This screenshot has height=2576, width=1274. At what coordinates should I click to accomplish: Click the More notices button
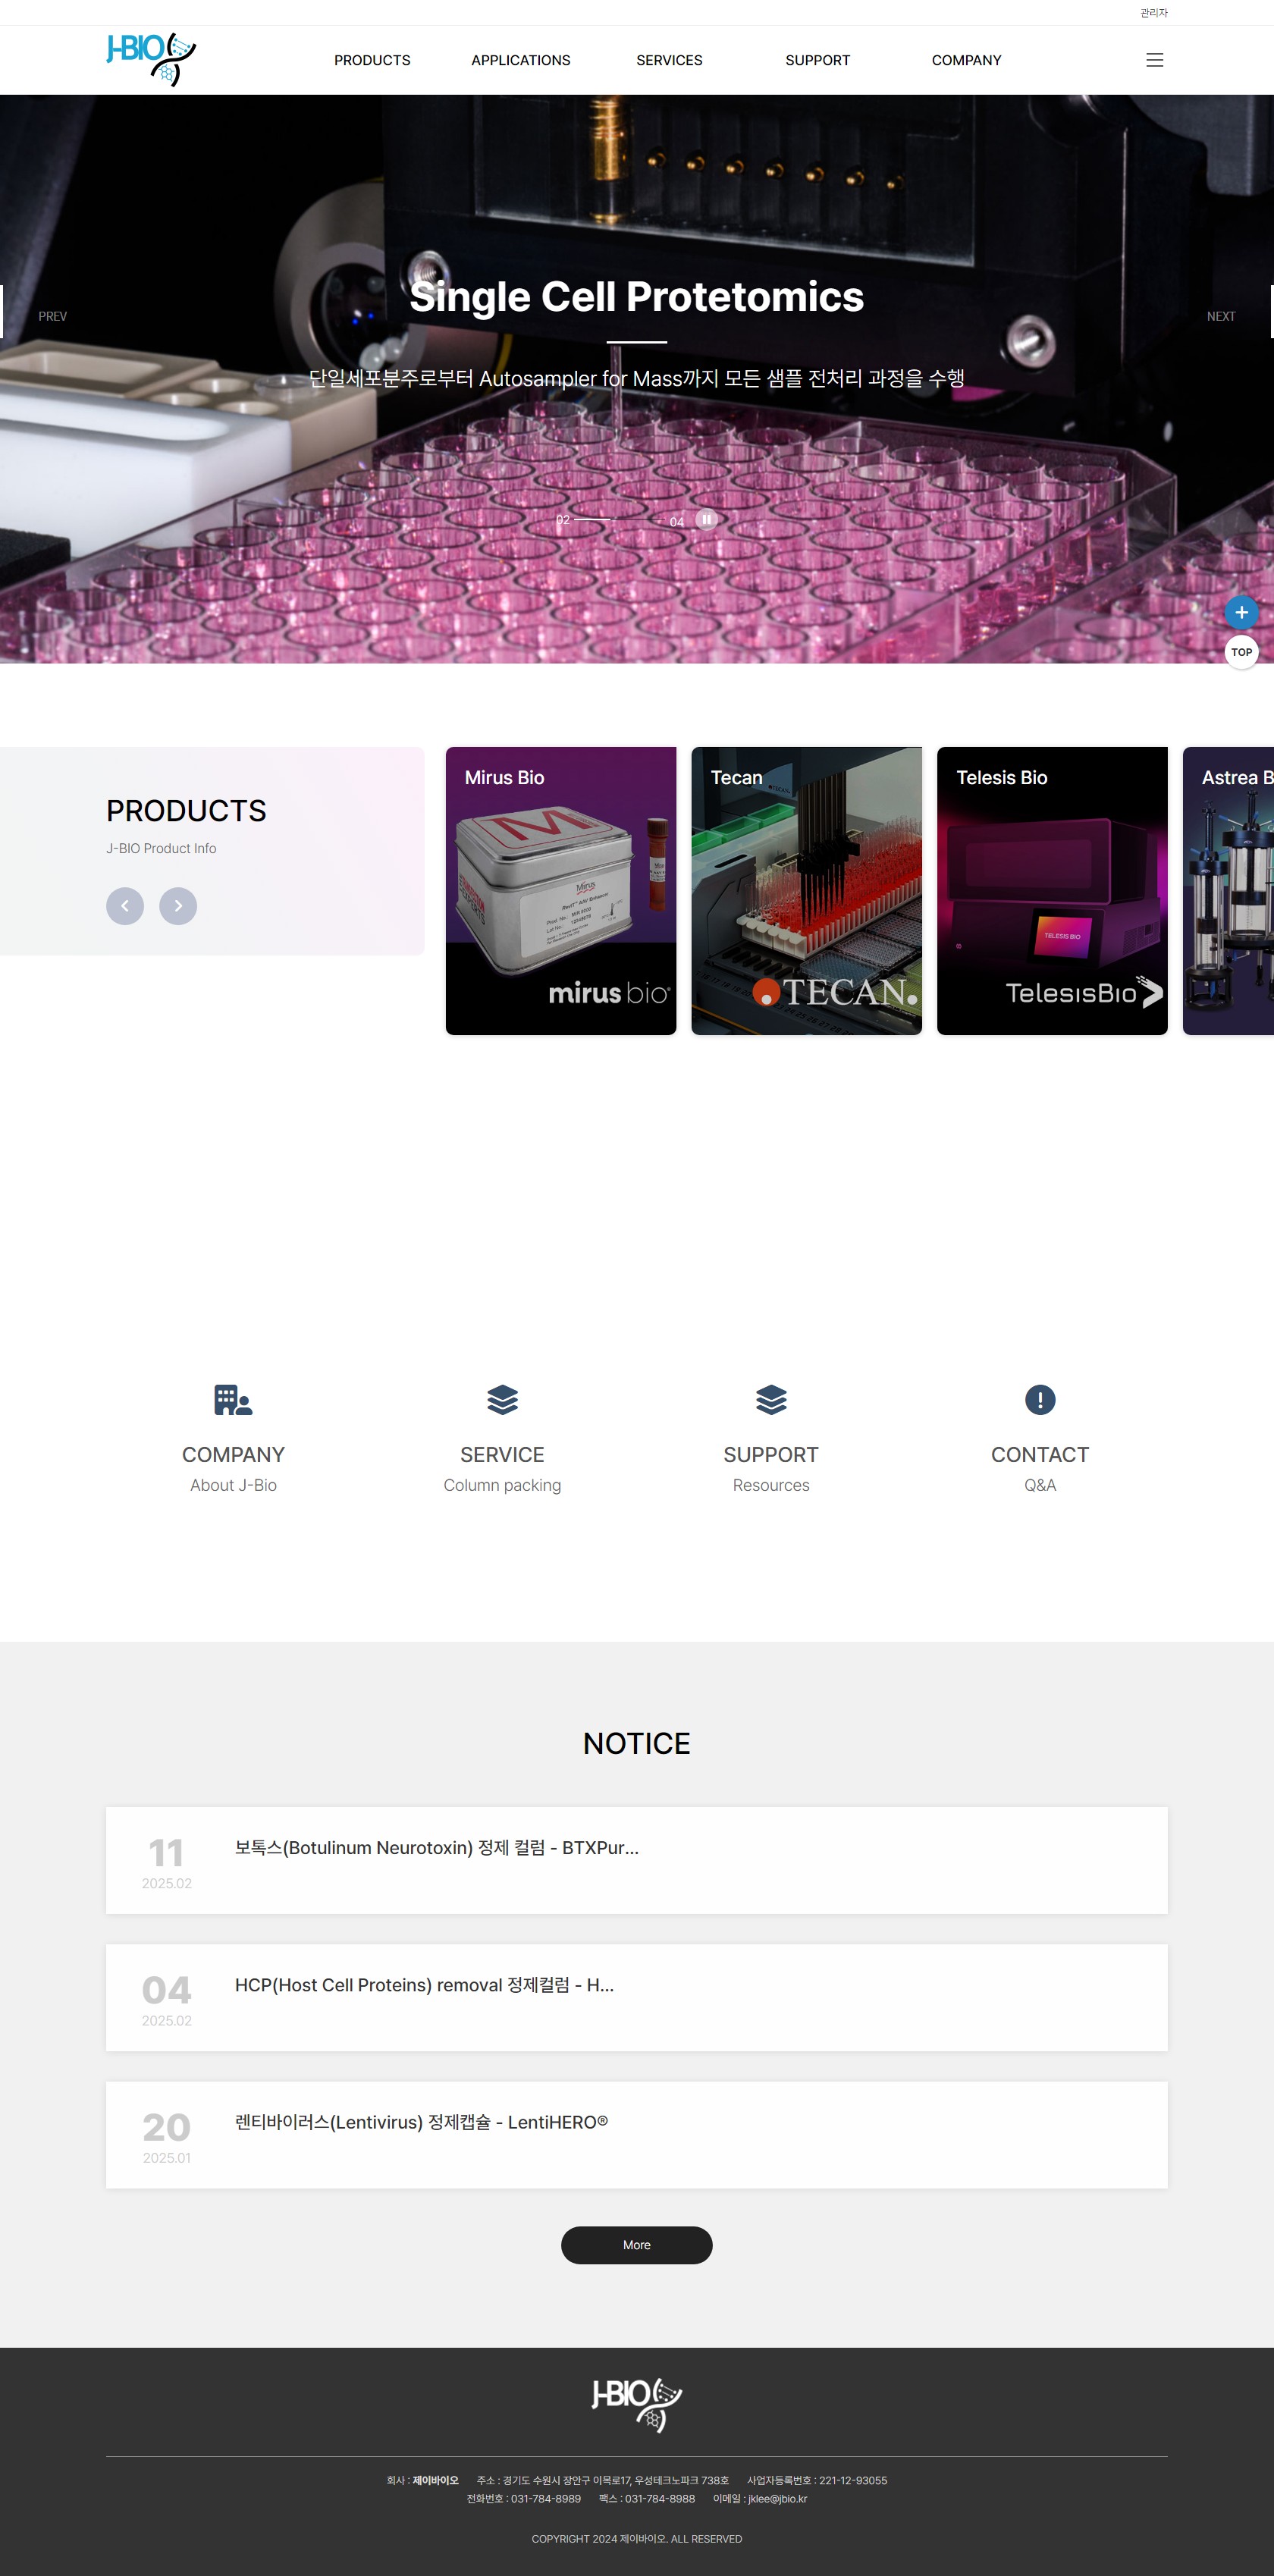(x=636, y=2245)
